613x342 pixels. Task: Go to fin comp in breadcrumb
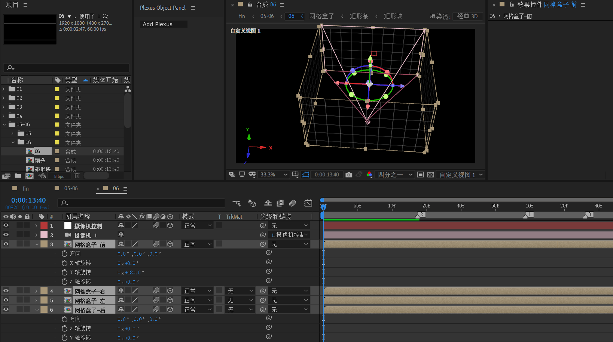[242, 16]
